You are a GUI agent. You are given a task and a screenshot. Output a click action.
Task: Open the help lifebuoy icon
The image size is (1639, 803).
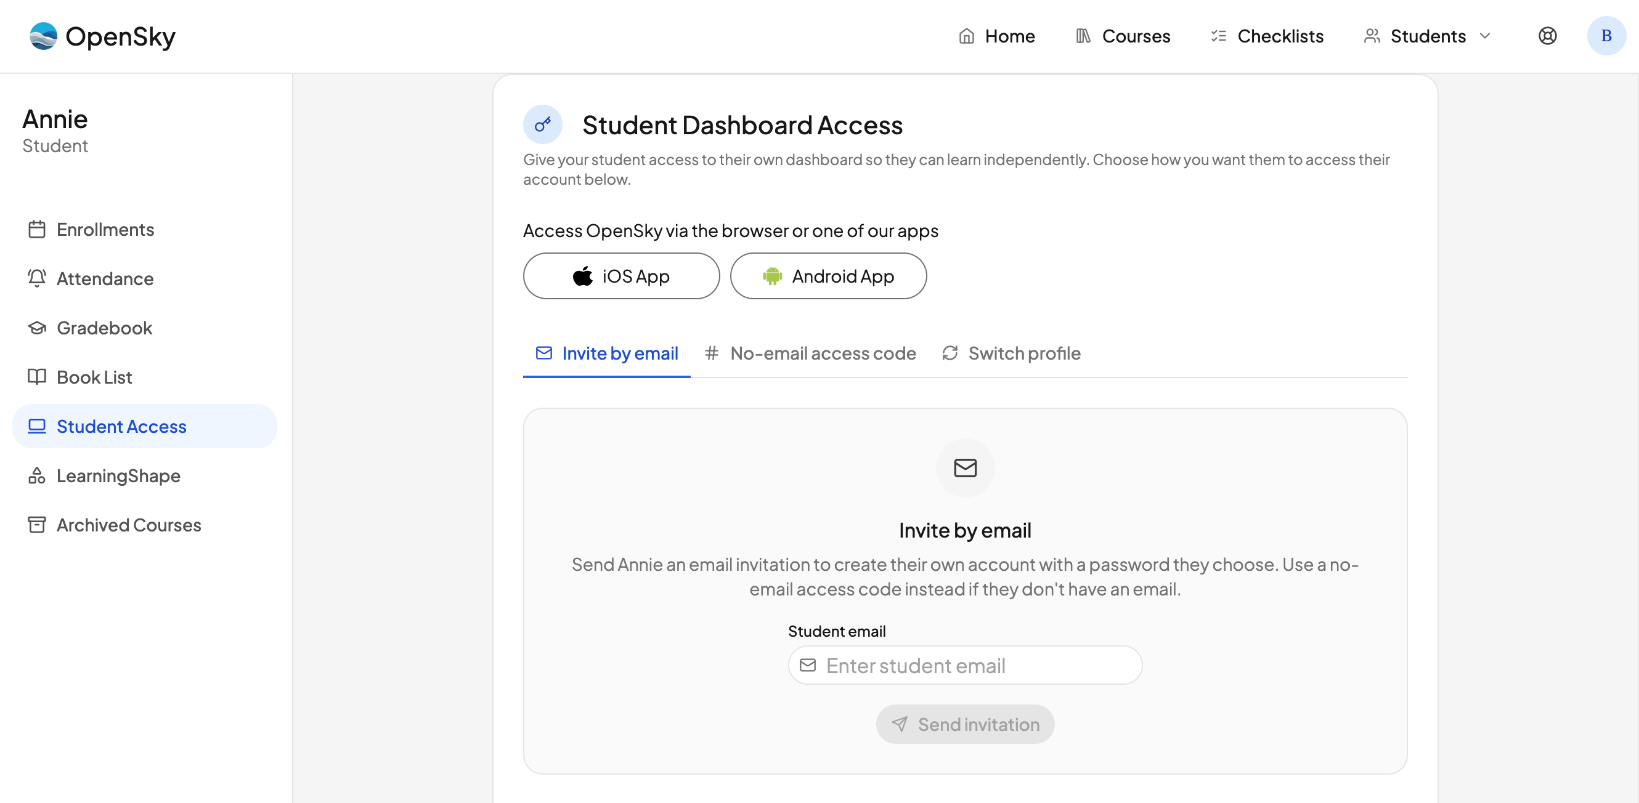point(1547,36)
